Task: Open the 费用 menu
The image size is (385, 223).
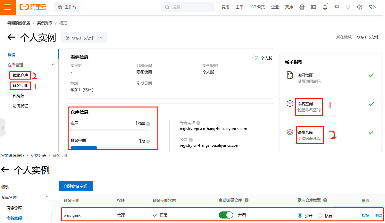Action: click(225, 7)
